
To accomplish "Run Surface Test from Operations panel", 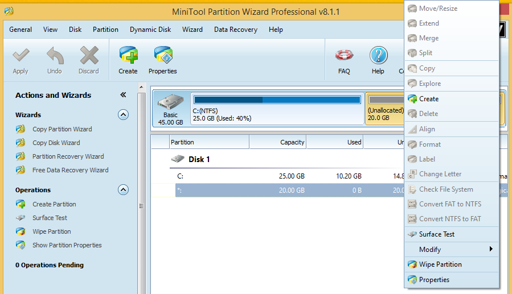I will (50, 218).
